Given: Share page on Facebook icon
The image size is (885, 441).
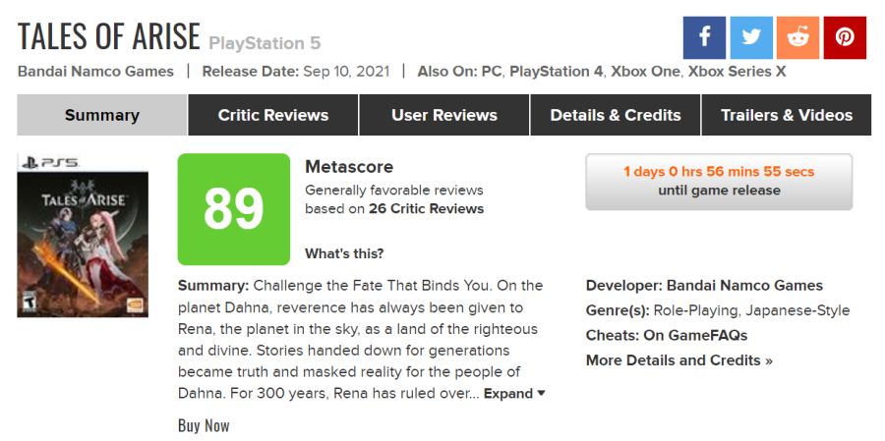Looking at the screenshot, I should click(x=704, y=37).
